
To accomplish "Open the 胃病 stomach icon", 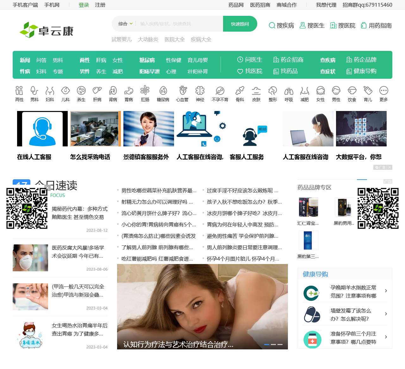I will pos(129,91).
